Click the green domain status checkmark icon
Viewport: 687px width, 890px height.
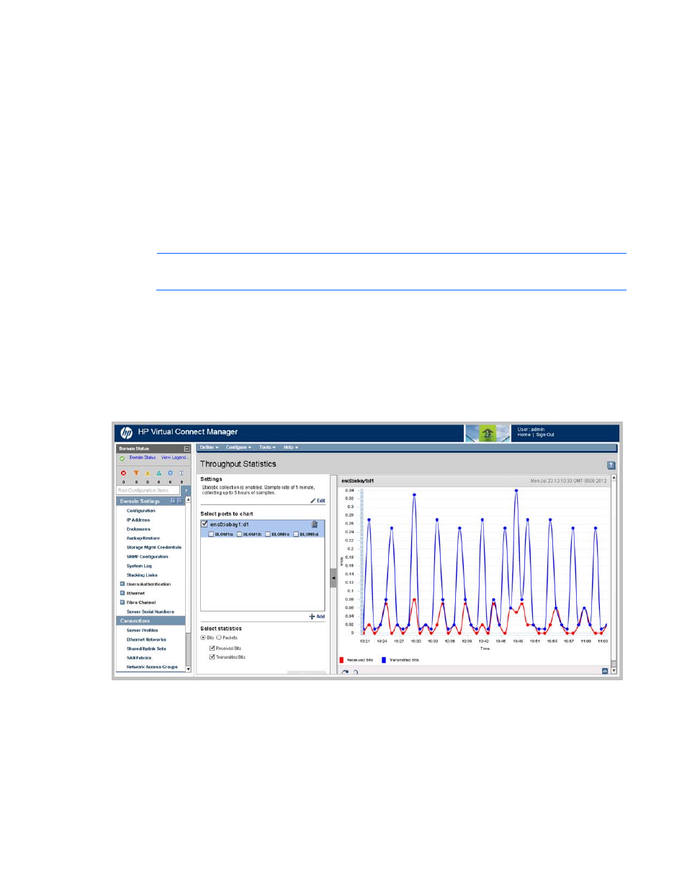[122, 458]
